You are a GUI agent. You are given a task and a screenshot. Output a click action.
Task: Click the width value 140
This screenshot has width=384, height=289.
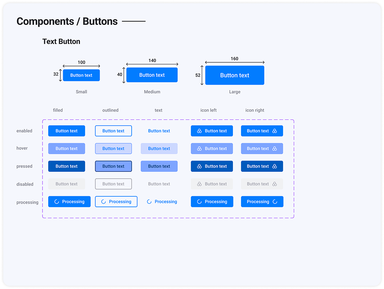click(x=152, y=60)
